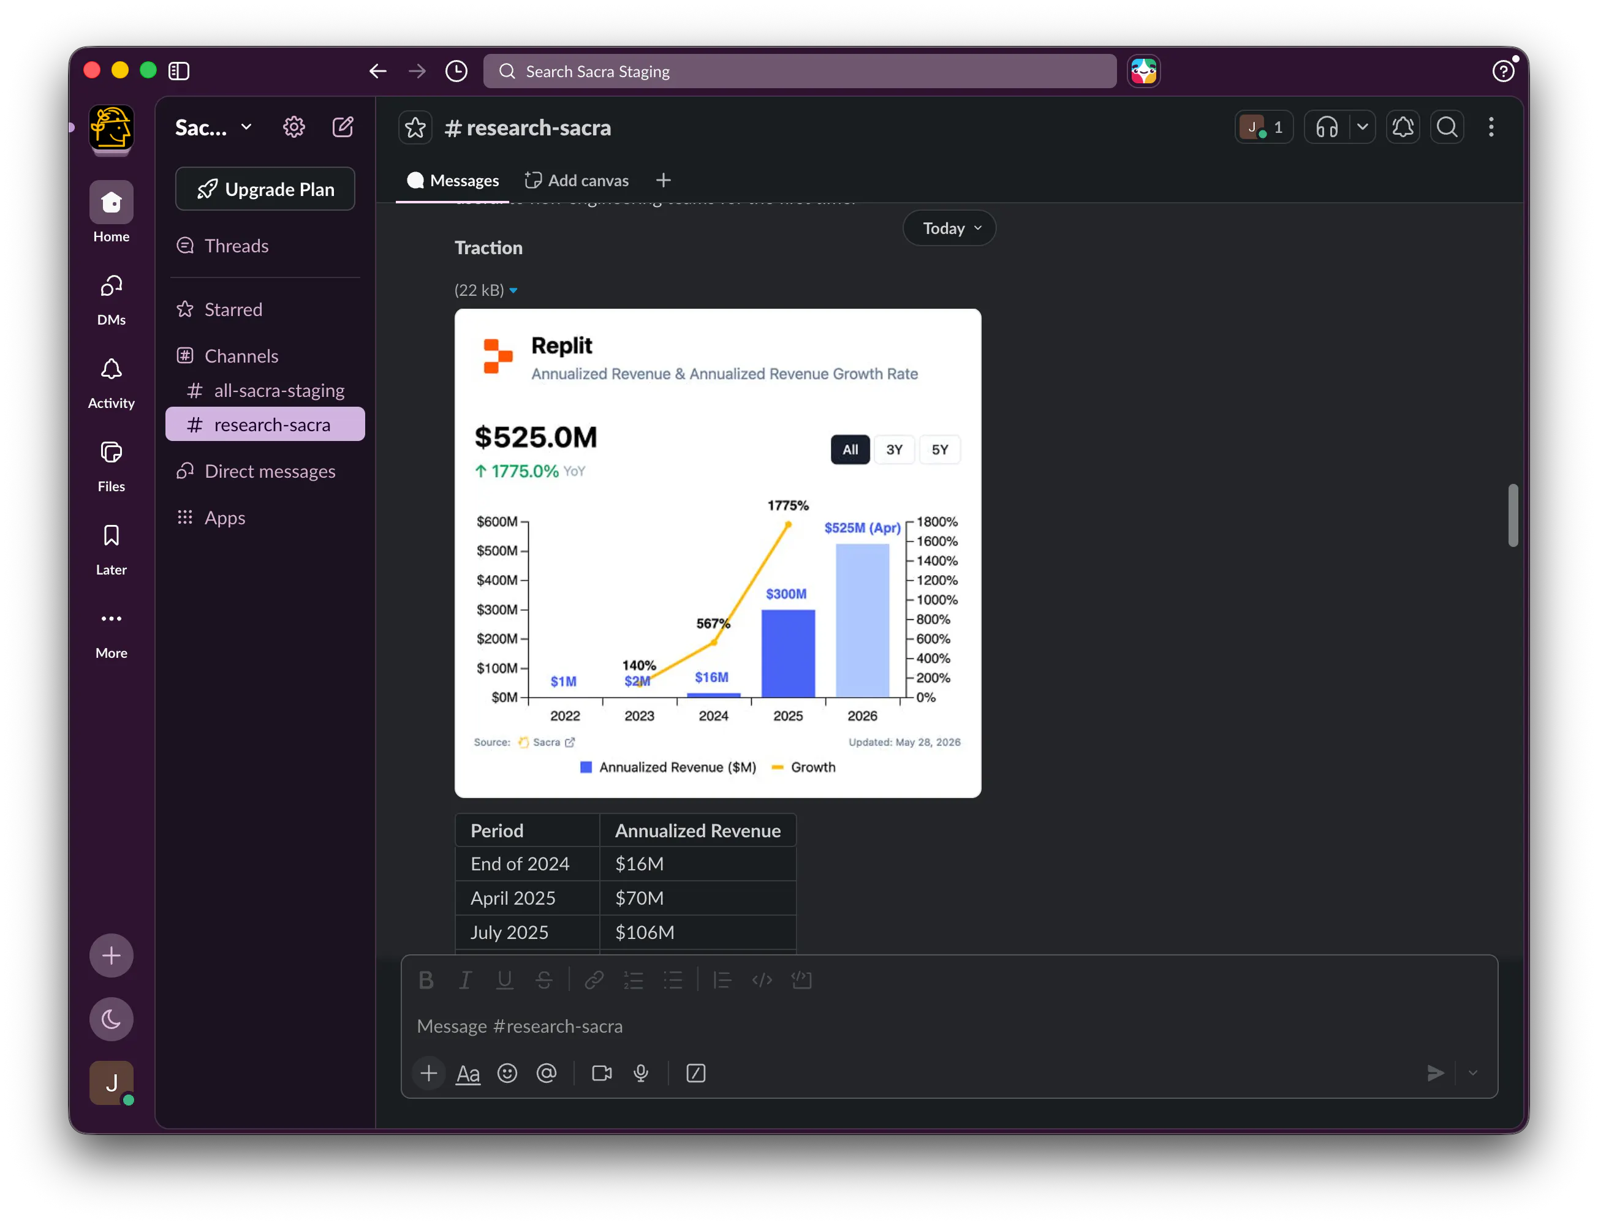This screenshot has height=1225, width=1598.
Task: Record an audio clip
Action: coord(641,1073)
